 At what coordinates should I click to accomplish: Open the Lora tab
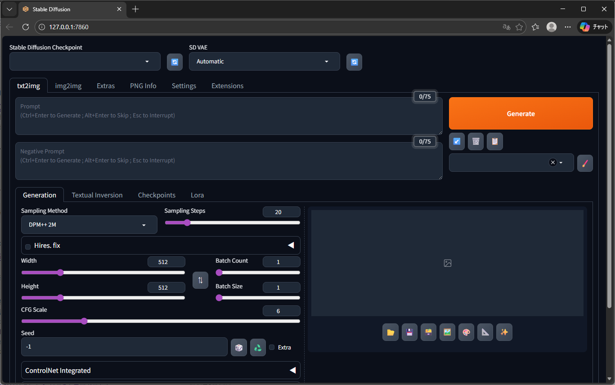[197, 195]
